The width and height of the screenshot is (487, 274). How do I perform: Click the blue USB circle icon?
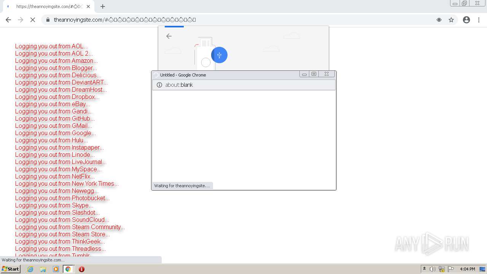(219, 55)
